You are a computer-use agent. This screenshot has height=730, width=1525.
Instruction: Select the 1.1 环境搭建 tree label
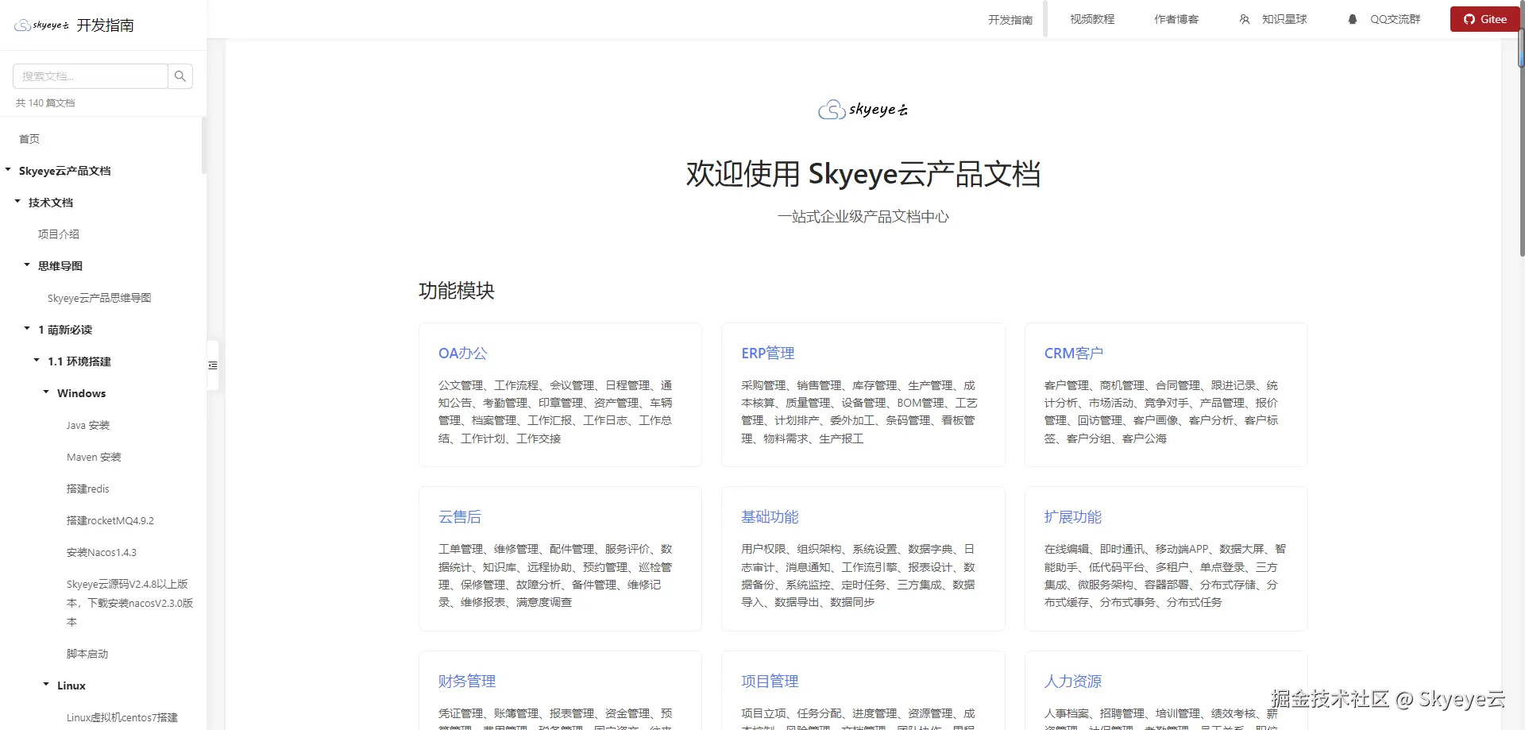79,361
